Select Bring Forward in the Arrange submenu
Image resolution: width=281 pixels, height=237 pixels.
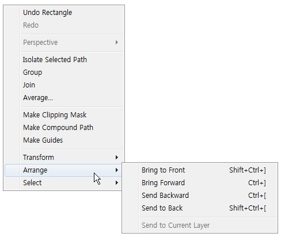(x=200, y=183)
